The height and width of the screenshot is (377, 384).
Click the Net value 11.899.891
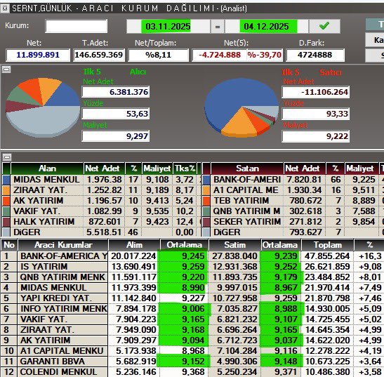[38, 55]
